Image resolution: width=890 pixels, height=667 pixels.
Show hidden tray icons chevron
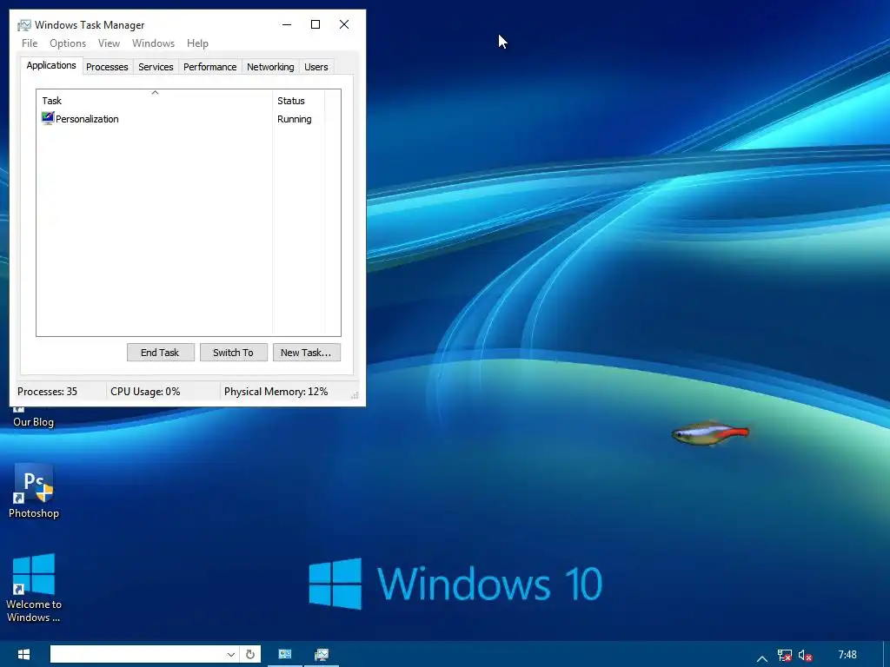(761, 658)
